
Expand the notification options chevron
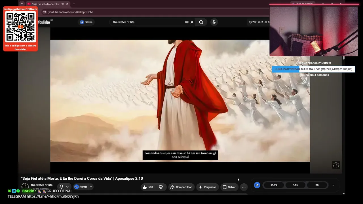[67, 187]
